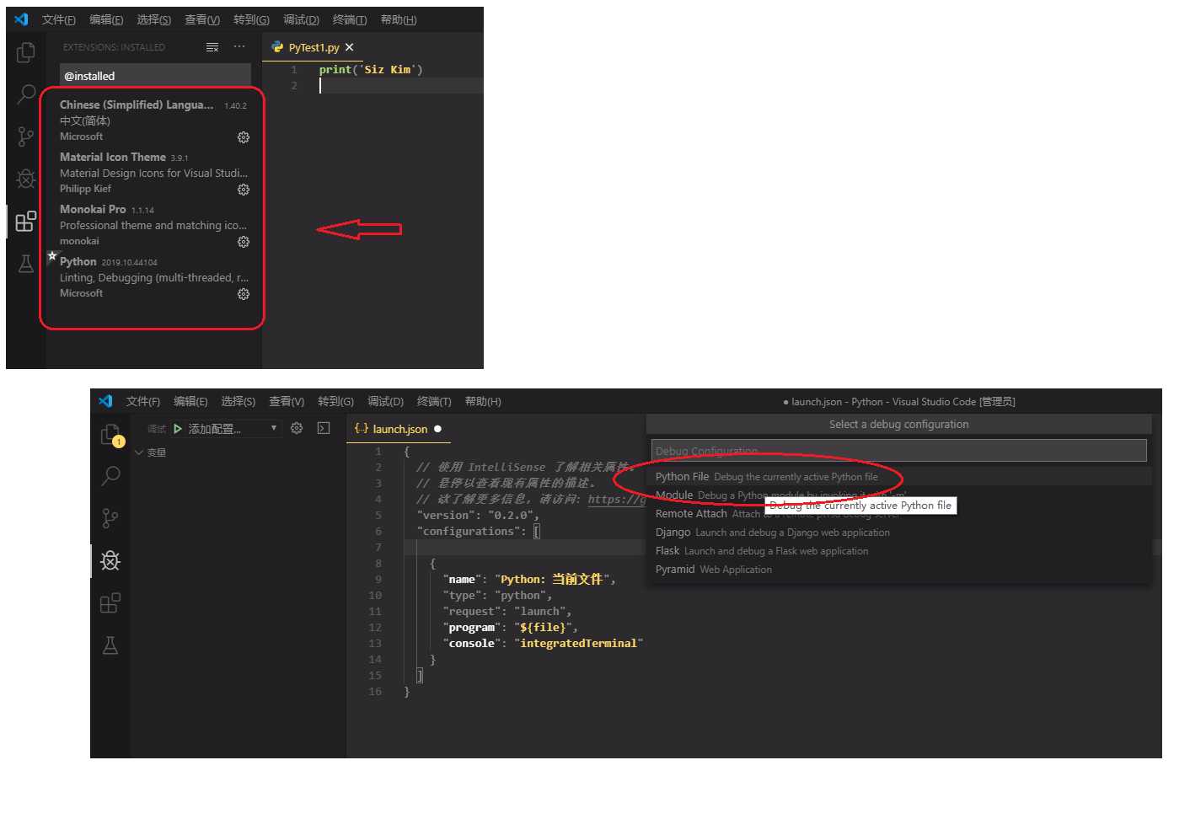Manage Python extension gear

point(244,294)
